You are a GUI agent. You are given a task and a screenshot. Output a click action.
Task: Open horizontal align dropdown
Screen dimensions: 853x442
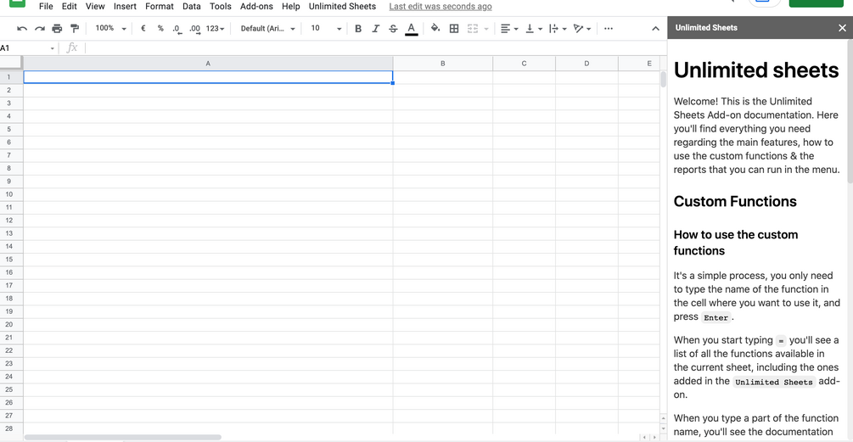click(509, 28)
